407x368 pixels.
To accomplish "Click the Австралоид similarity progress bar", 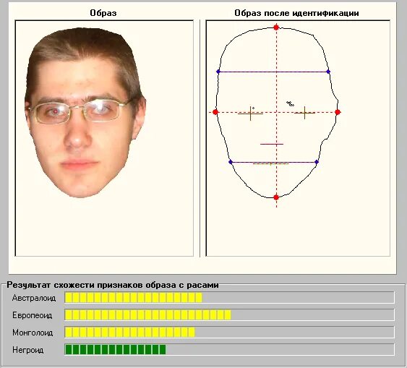I will click(x=229, y=297).
